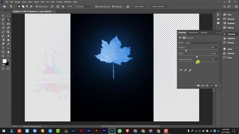Select the Clone Stamp tool
The image size is (239, 134).
coord(8,32)
